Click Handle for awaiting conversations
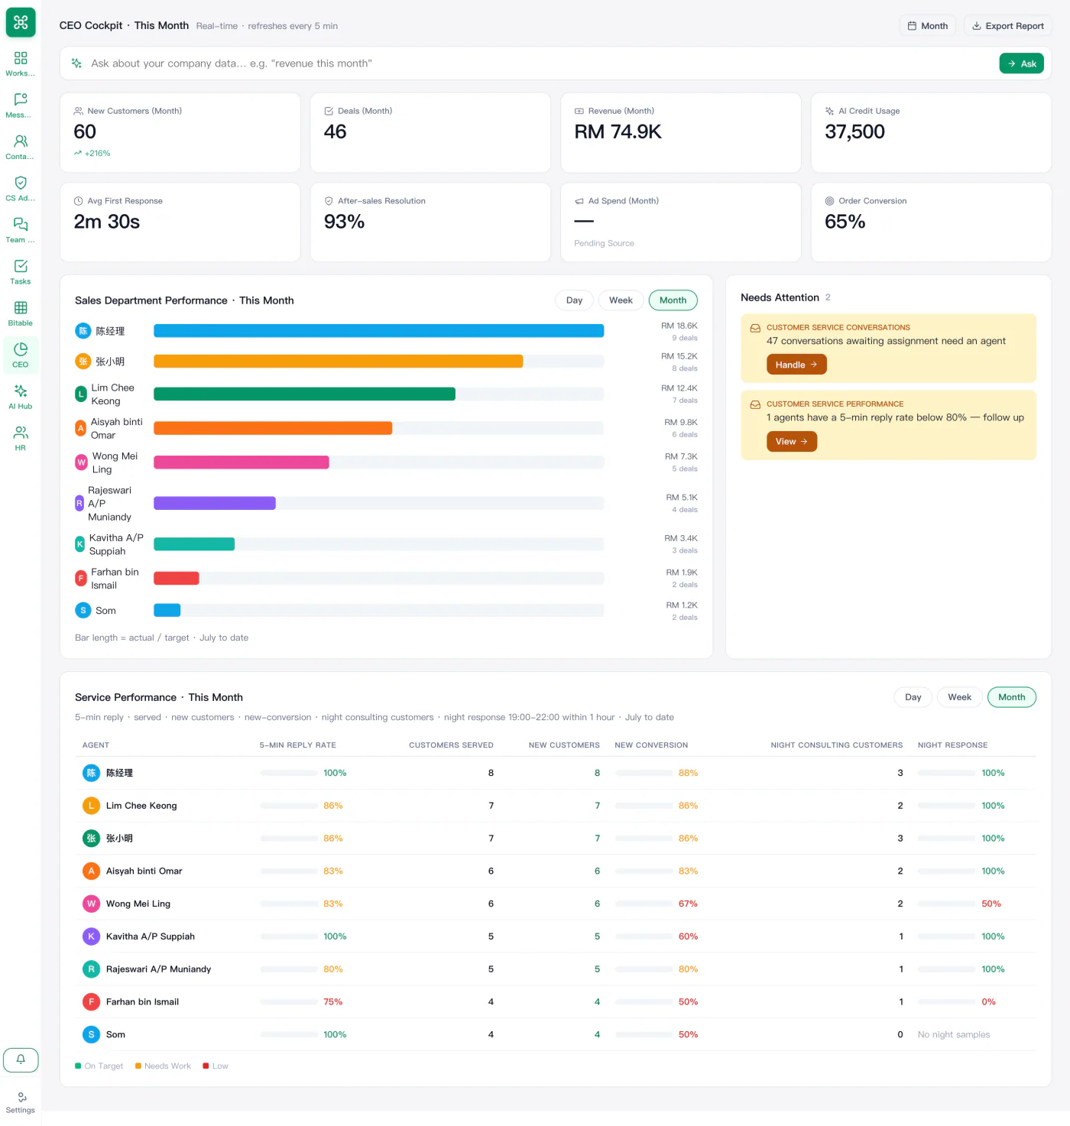The height and width of the screenshot is (1126, 1070). 796,365
